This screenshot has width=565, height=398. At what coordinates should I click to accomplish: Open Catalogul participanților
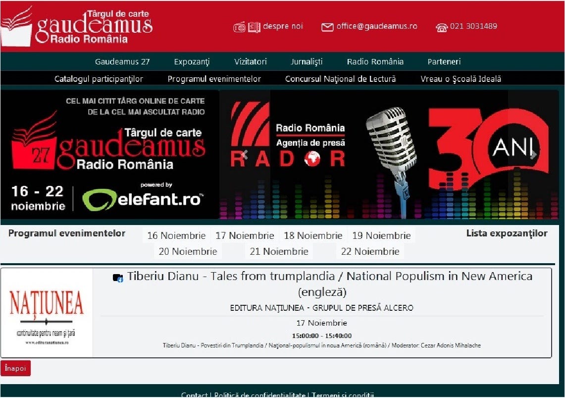pyautogui.click(x=99, y=79)
